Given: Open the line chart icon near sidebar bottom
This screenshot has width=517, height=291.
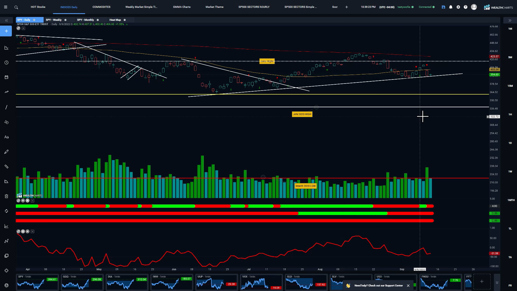Looking at the screenshot, I should click(x=6, y=226).
